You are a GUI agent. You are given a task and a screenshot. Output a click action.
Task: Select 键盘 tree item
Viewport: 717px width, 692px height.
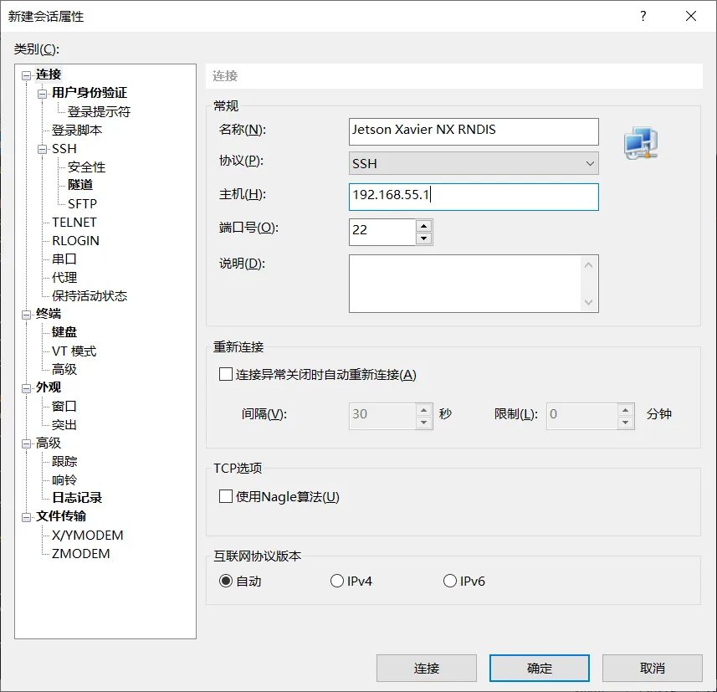pos(64,332)
